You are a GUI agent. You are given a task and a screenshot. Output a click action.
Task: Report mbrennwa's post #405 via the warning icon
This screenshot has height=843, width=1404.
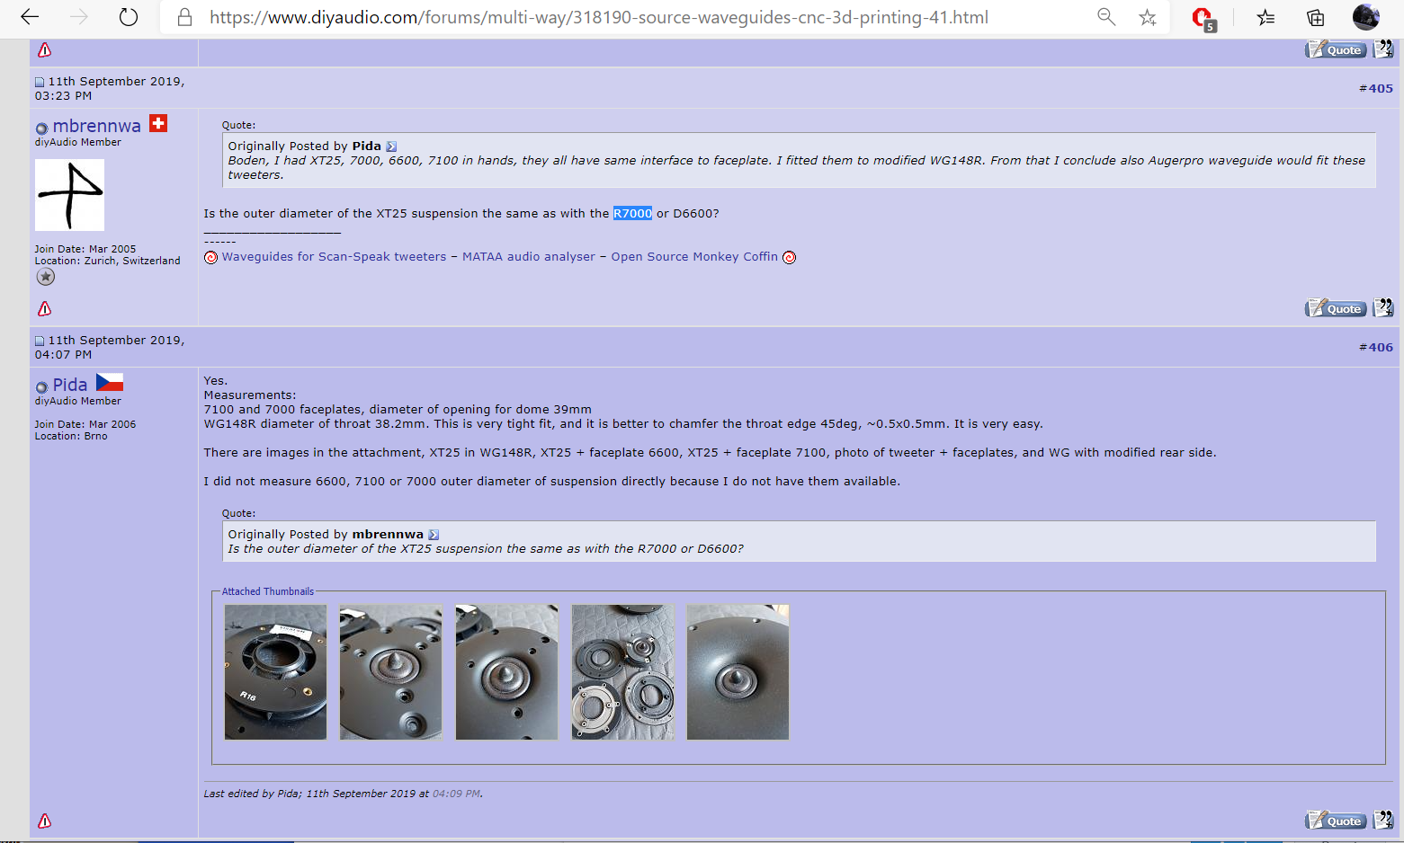coord(44,309)
